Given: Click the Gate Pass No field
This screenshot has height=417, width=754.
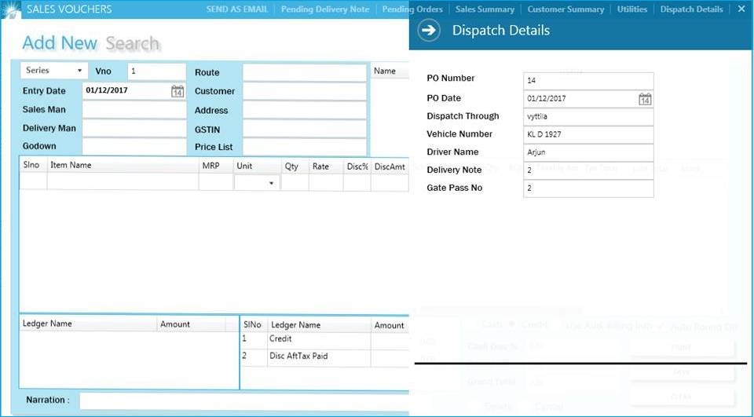Looking at the screenshot, I should (588, 188).
